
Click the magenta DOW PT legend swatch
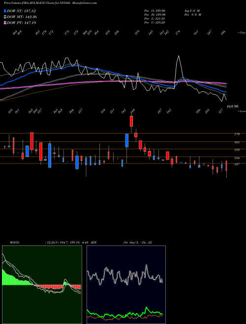pos(5,23)
